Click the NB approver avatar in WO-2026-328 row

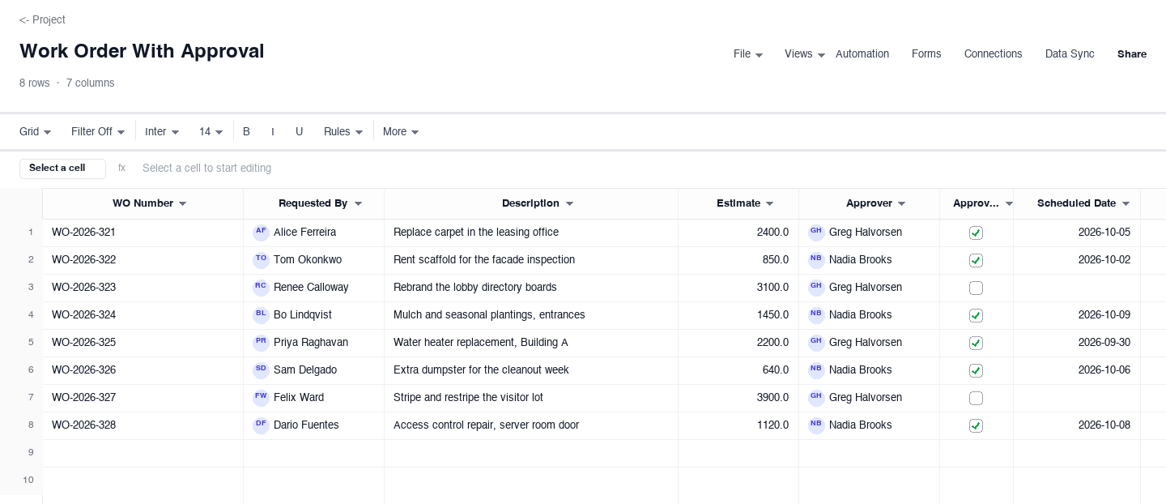(x=816, y=425)
